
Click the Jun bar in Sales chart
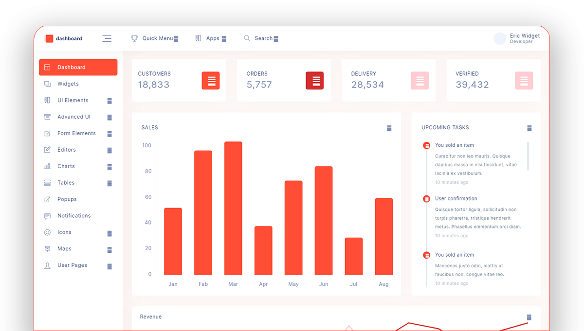click(x=324, y=221)
